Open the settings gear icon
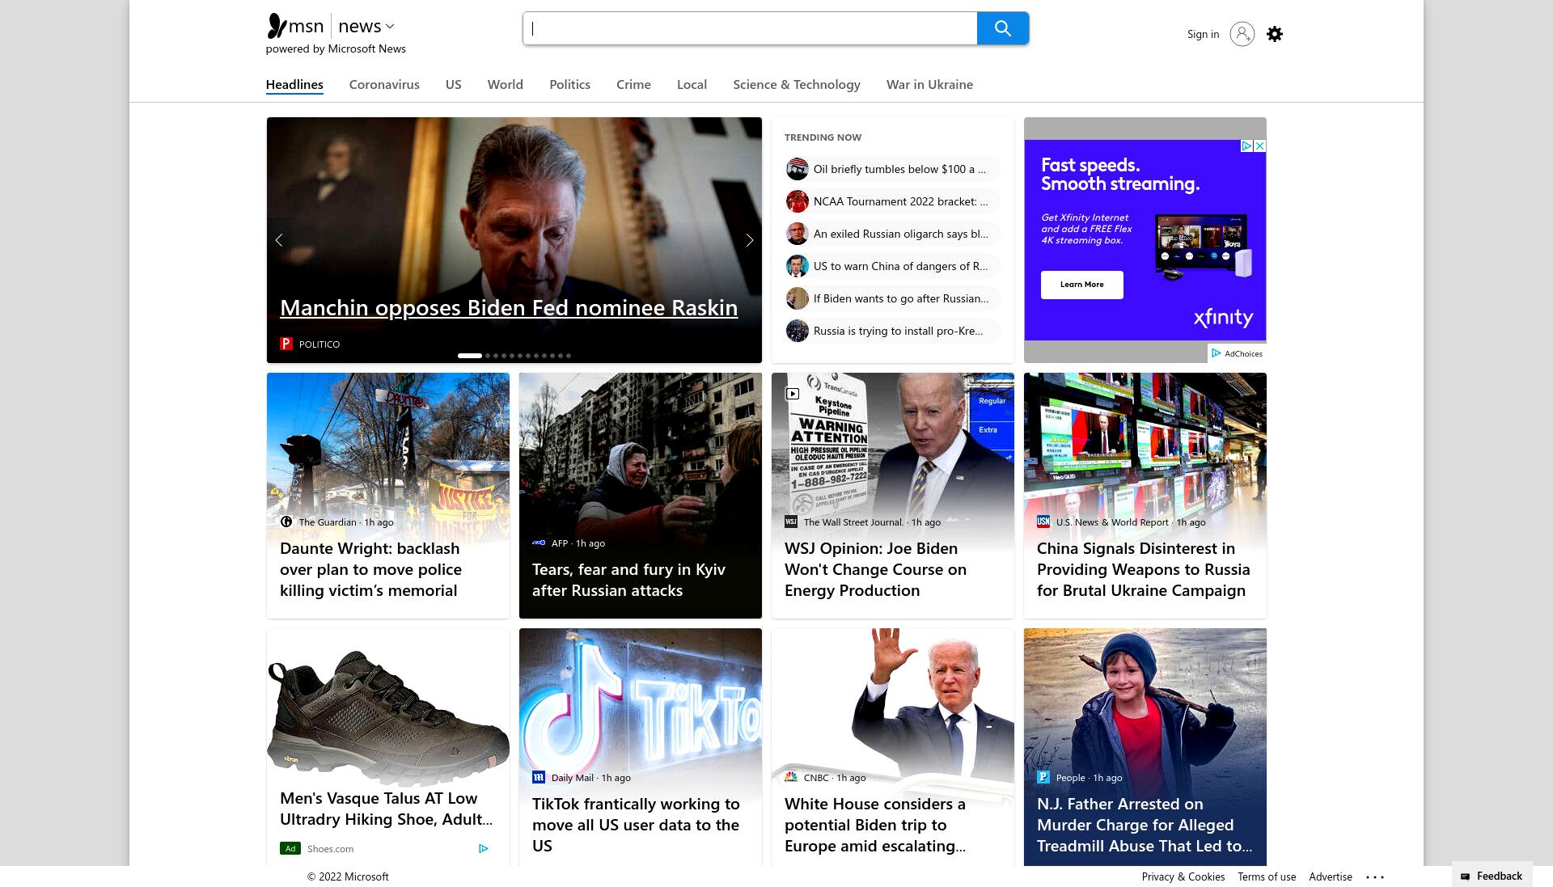This screenshot has height=887, width=1553. (x=1275, y=34)
